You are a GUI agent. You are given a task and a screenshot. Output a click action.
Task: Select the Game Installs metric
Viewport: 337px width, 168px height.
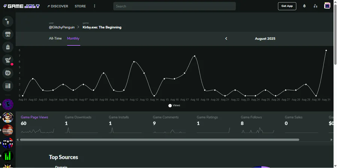pyautogui.click(x=125, y=125)
